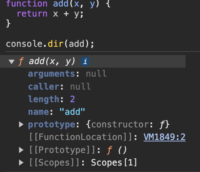200x172 pixels.
Task: Expand the prototype property
Action: pos(21,125)
